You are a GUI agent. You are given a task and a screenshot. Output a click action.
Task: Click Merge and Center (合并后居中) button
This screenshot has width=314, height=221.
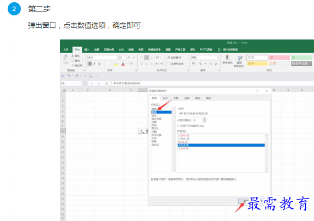tap(176, 64)
